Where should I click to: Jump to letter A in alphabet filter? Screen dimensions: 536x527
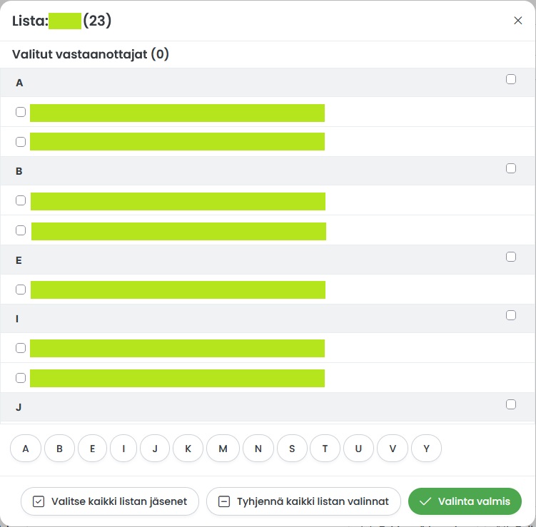(x=26, y=448)
